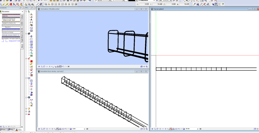
Task: Click the black pen color swatch
Action: pyautogui.click(x=132, y=1)
